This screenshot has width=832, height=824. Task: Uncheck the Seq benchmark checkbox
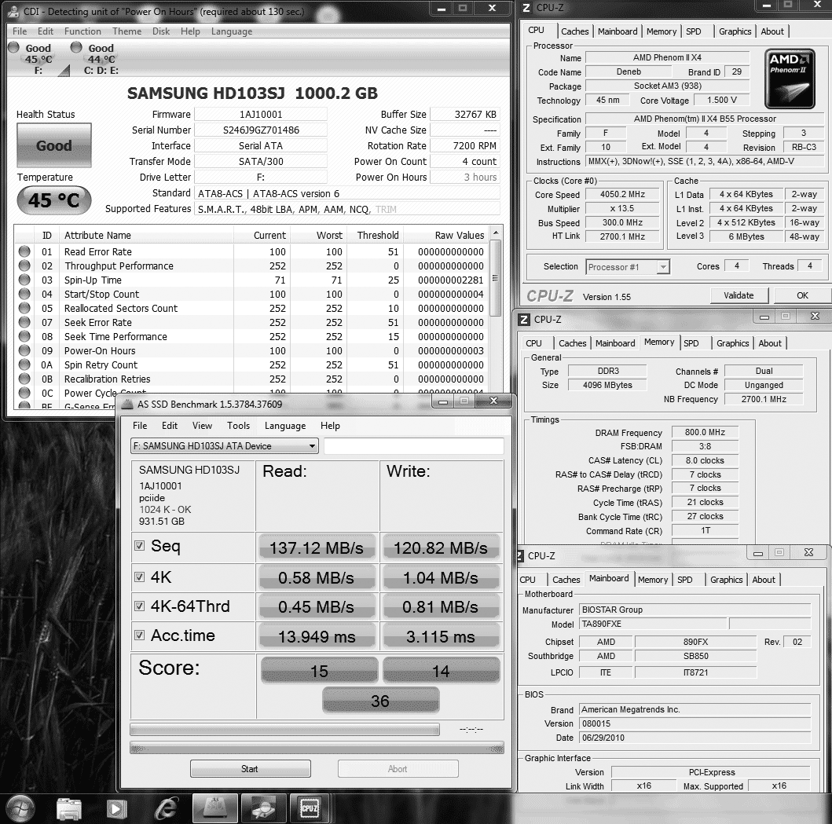click(140, 545)
